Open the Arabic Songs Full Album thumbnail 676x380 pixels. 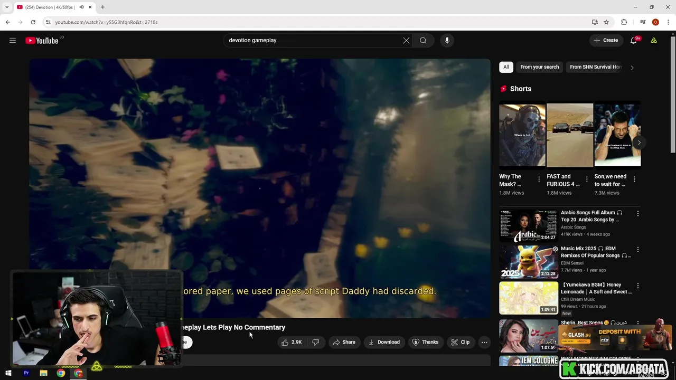click(528, 226)
